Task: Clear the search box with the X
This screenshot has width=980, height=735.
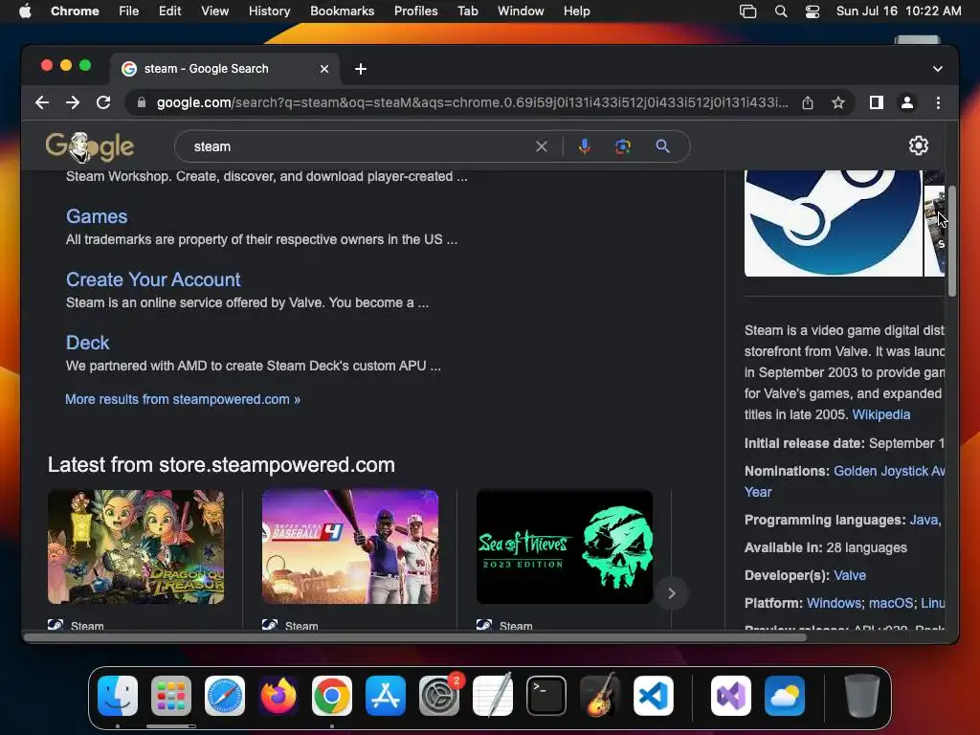Action: 542,146
